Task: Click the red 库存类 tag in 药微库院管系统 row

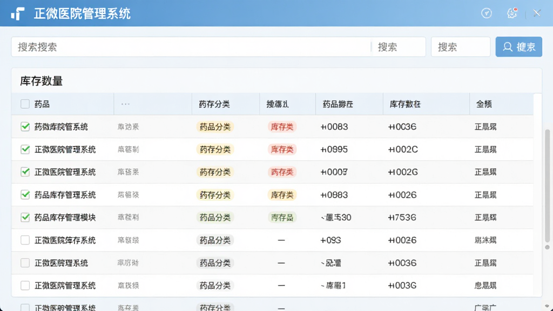Action: pos(282,126)
